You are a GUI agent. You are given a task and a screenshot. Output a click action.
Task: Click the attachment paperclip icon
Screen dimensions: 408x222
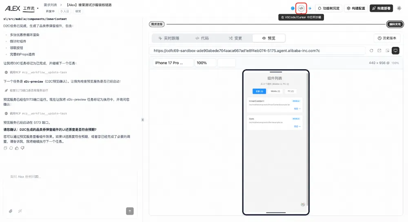11,211
